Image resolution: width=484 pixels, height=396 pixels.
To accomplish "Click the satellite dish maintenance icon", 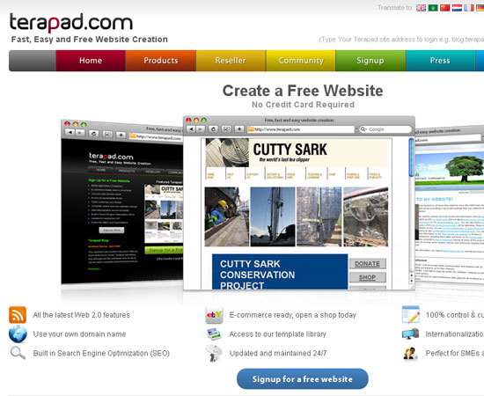I will [x=214, y=353].
